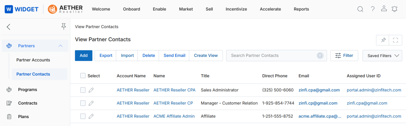The image size is (406, 126).
Task: Click the acme.affiliate.cpa@... email link
Action: pos(320,116)
